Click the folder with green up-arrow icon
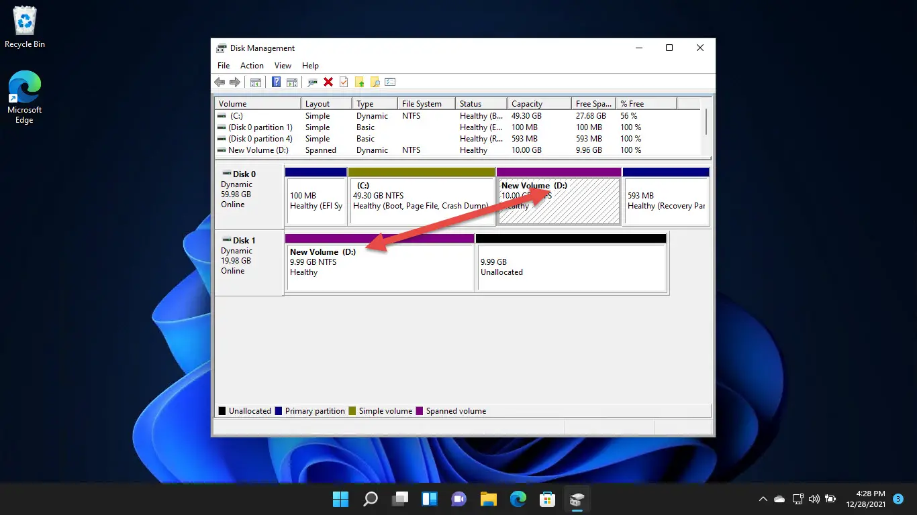The image size is (917, 515). tap(360, 82)
